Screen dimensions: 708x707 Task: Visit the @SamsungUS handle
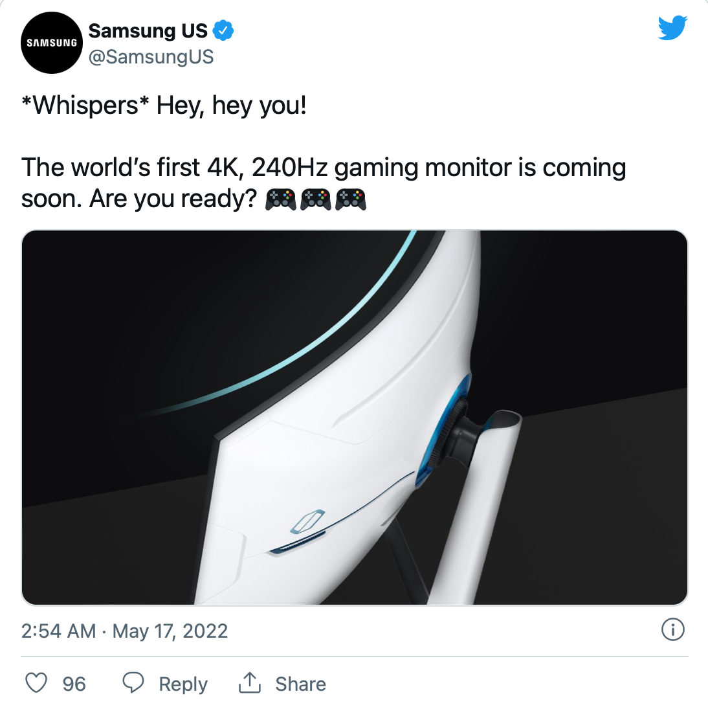pyautogui.click(x=151, y=57)
